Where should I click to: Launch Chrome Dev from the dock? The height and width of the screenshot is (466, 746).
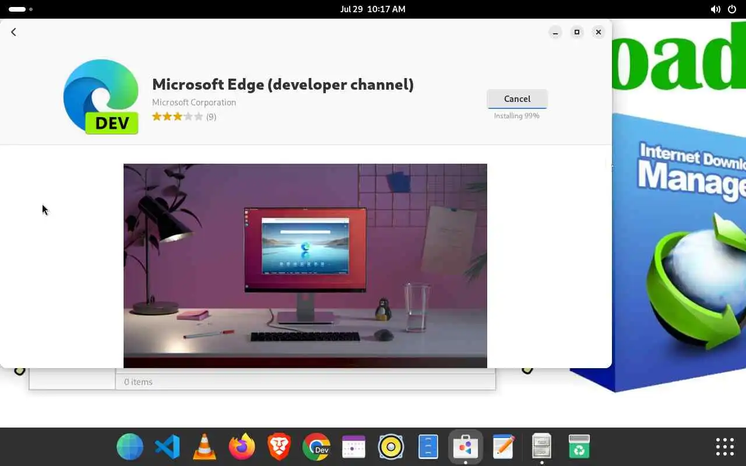pos(316,447)
